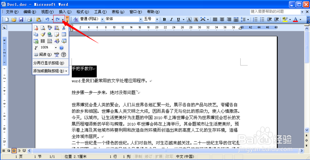
Task: Click the enclosed characters (字) icon
Action: click(x=64, y=54)
